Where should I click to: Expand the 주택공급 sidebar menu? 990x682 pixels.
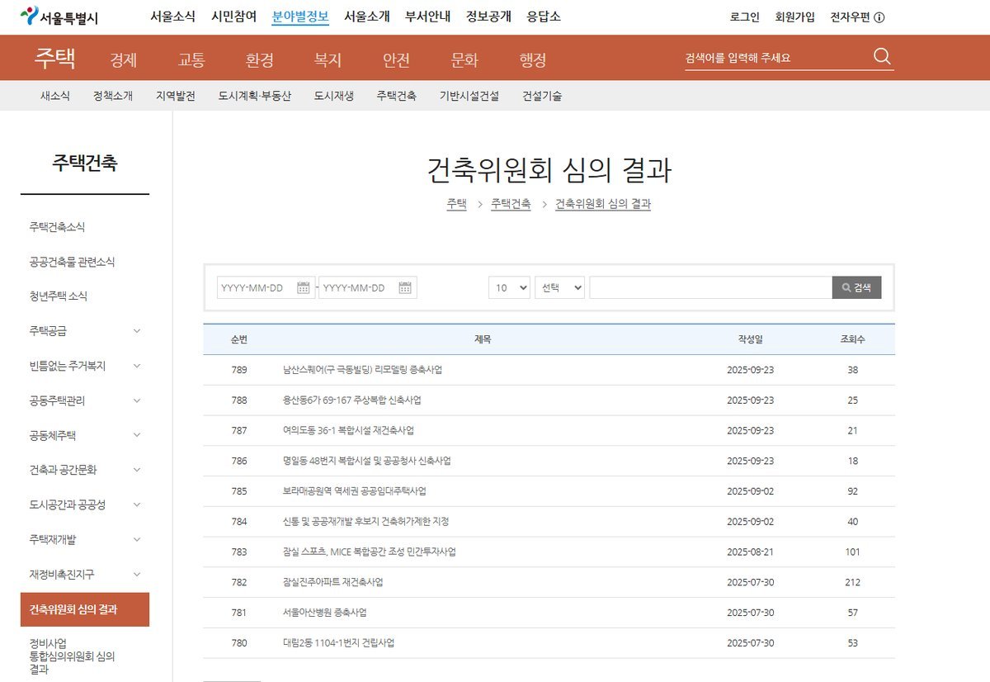click(x=137, y=331)
